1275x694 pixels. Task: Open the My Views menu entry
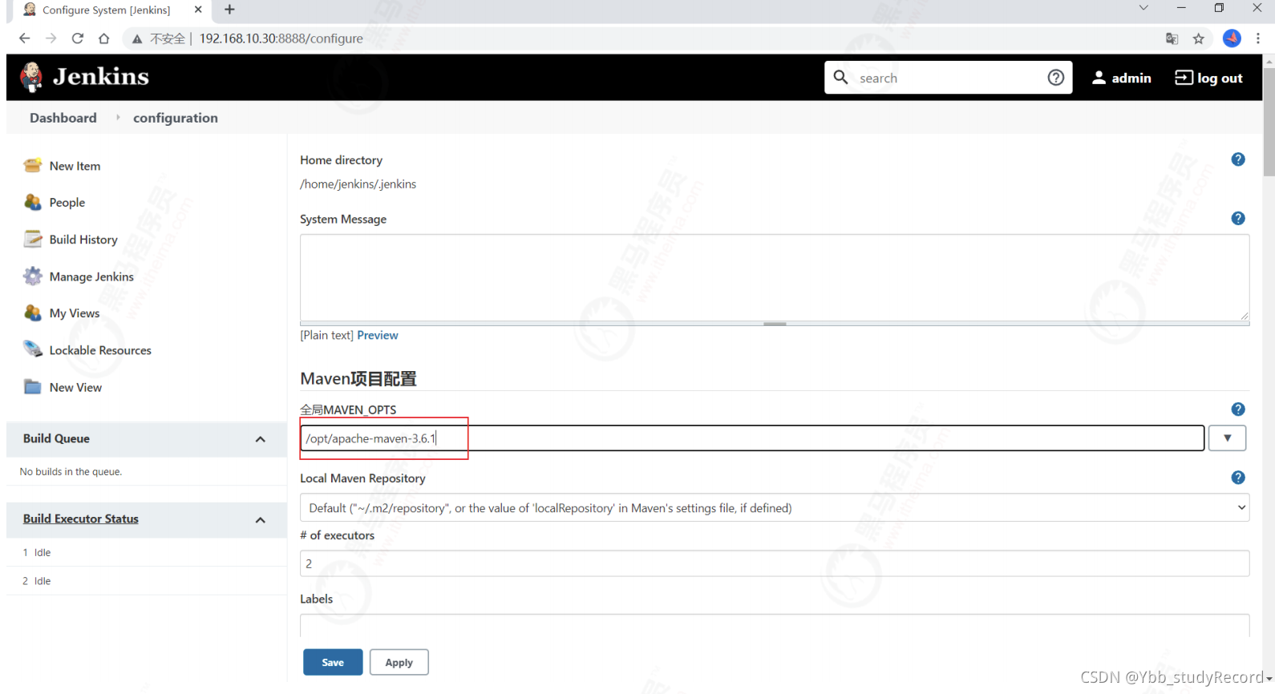(x=75, y=313)
